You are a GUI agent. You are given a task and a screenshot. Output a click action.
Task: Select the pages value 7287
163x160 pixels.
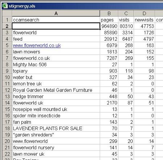[109, 58]
